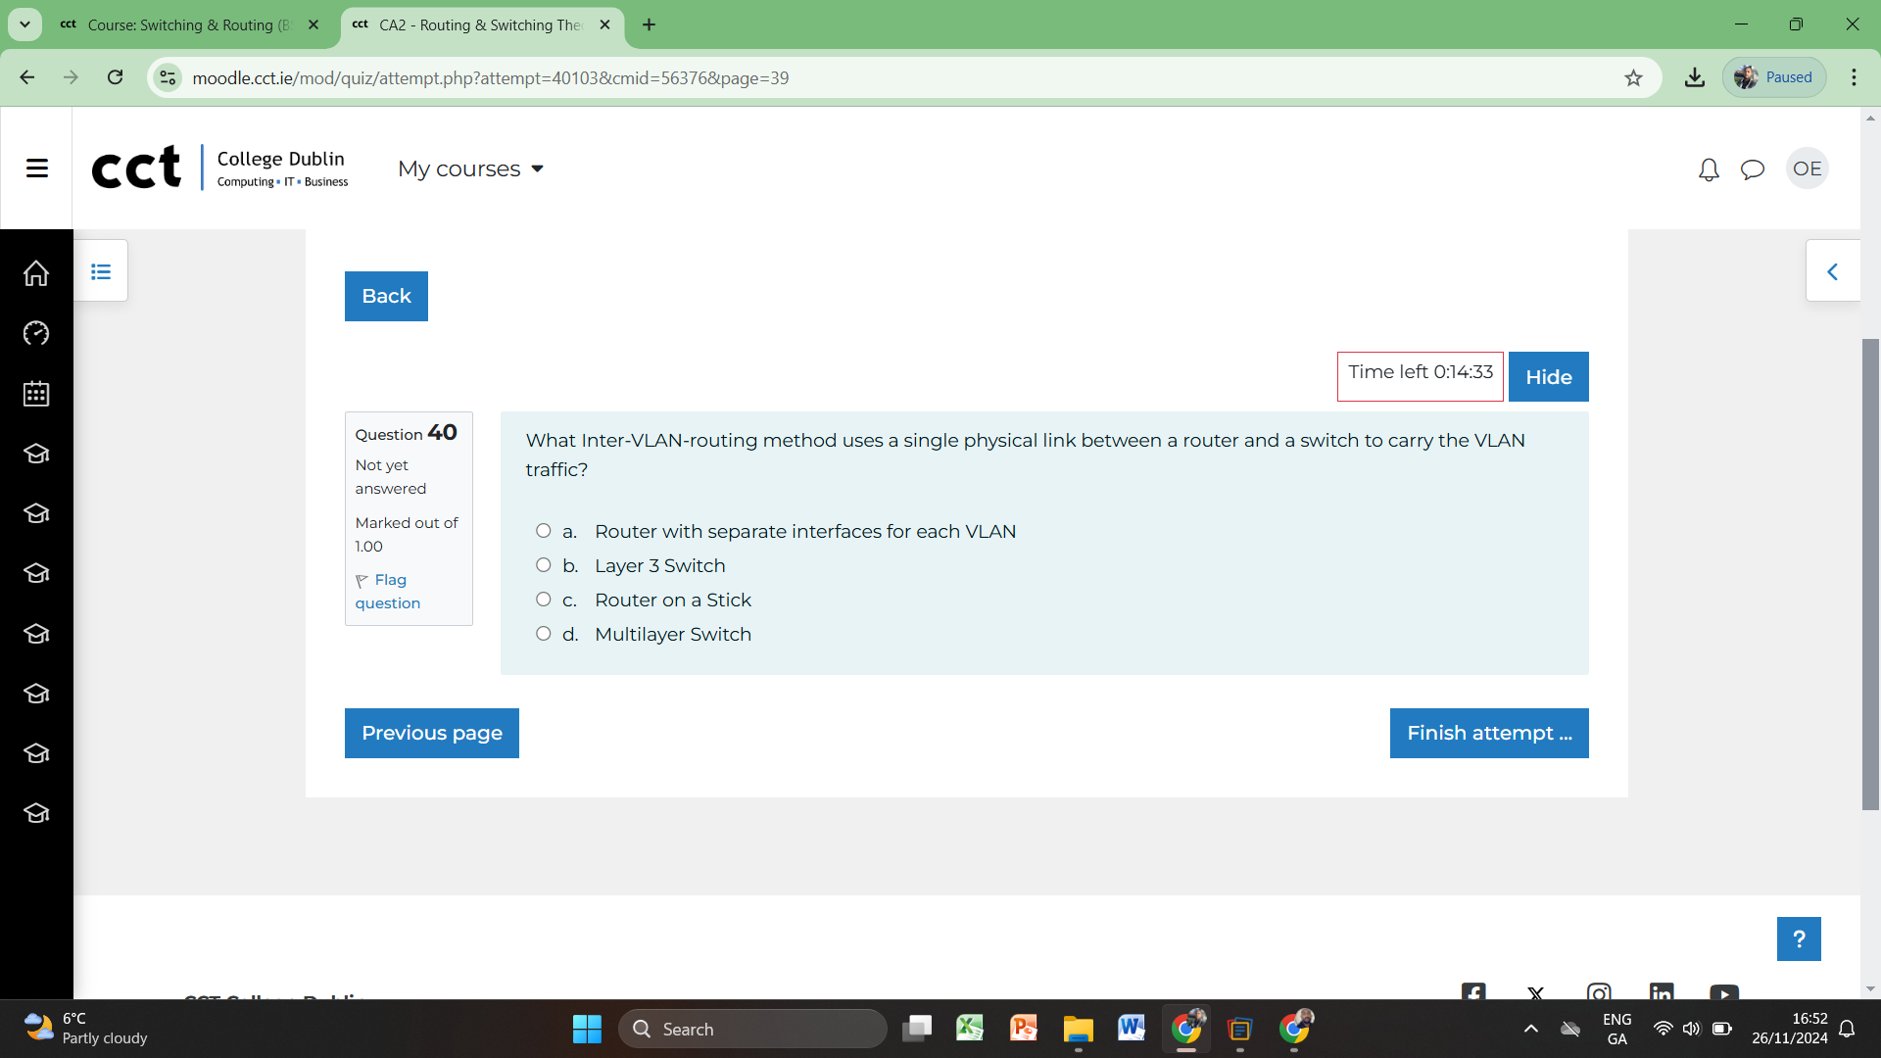Click the page vertical scrollbar
The height and width of the screenshot is (1058, 1881).
tap(1870, 573)
